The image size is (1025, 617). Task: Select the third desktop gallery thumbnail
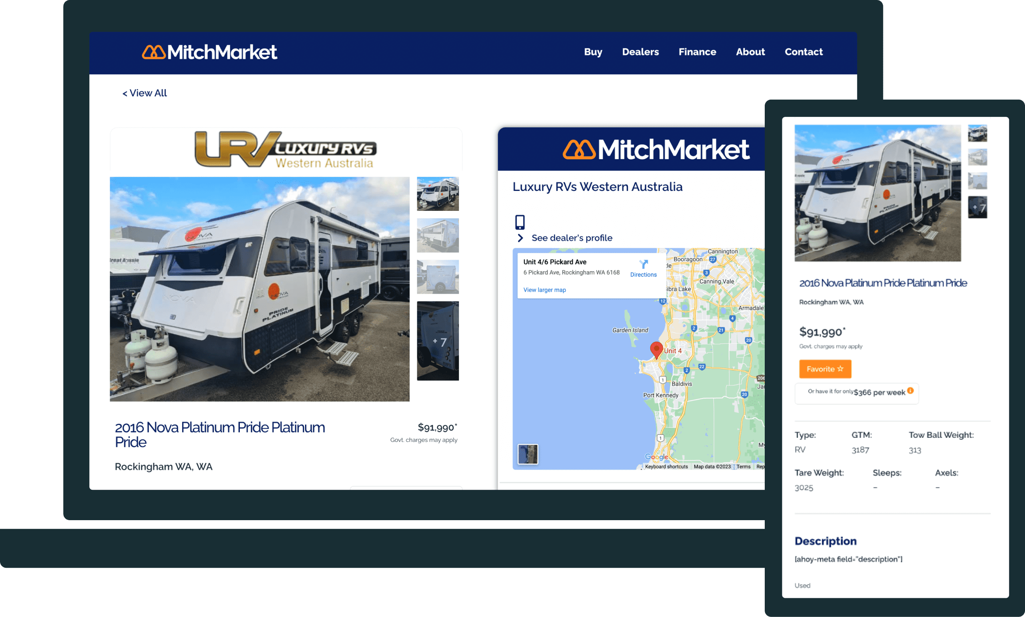click(438, 277)
